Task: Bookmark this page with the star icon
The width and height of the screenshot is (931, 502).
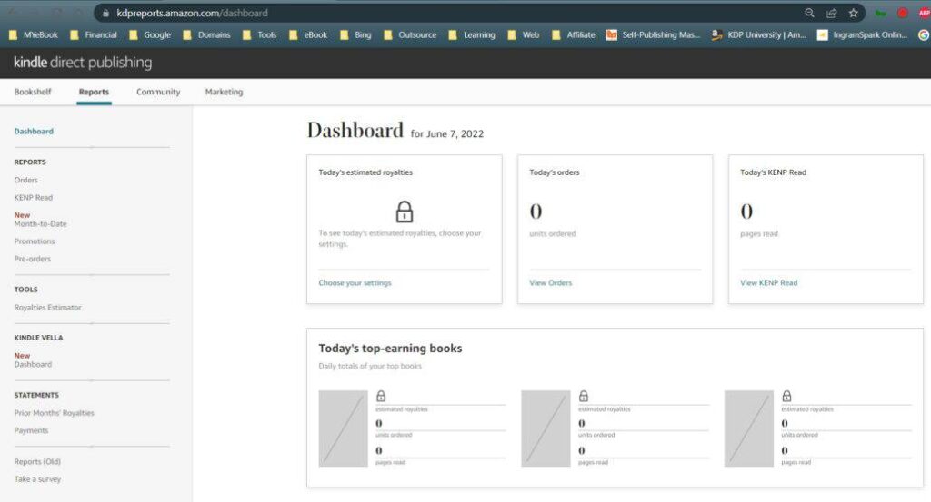Action: (x=853, y=13)
